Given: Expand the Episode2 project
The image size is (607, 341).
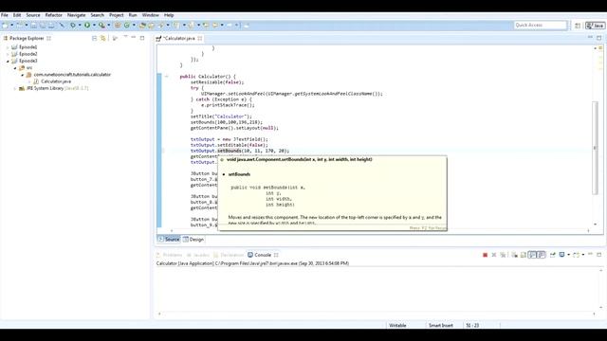Looking at the screenshot, I should 8,54.
